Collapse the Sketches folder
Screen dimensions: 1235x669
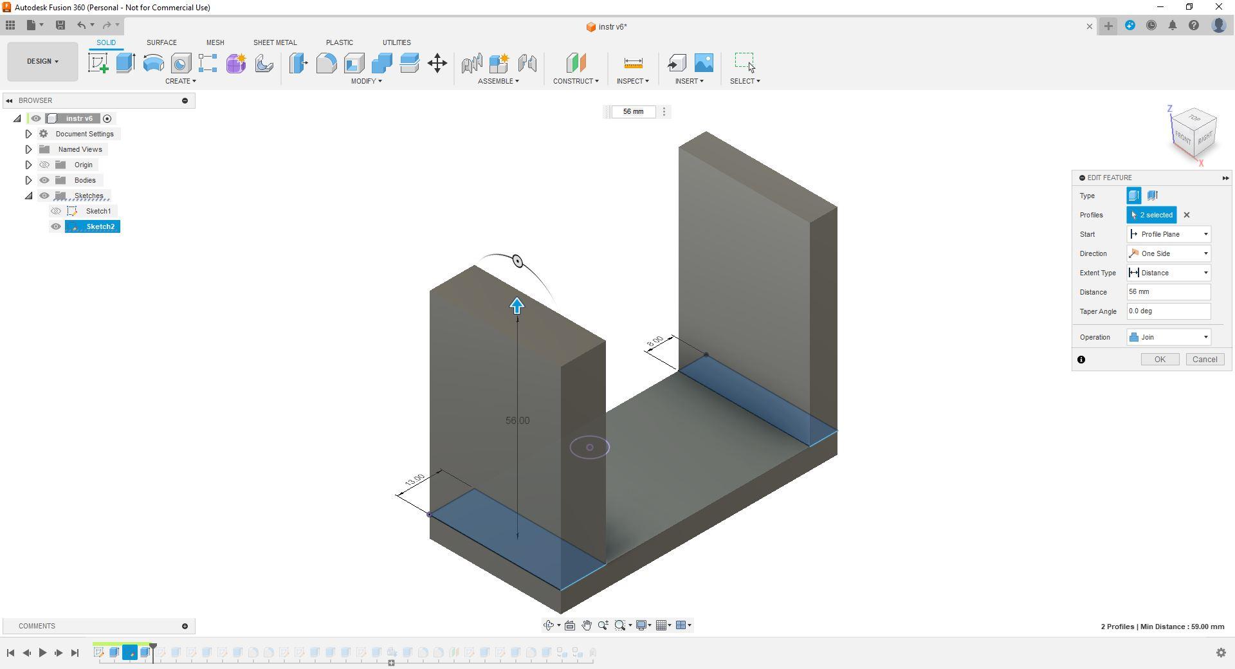coord(28,196)
